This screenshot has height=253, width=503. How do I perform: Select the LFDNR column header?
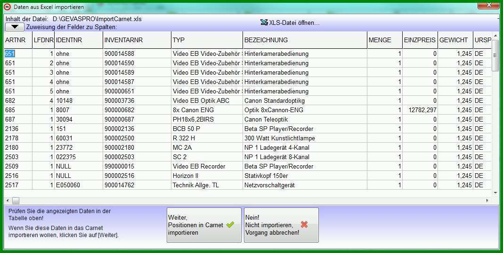44,40
